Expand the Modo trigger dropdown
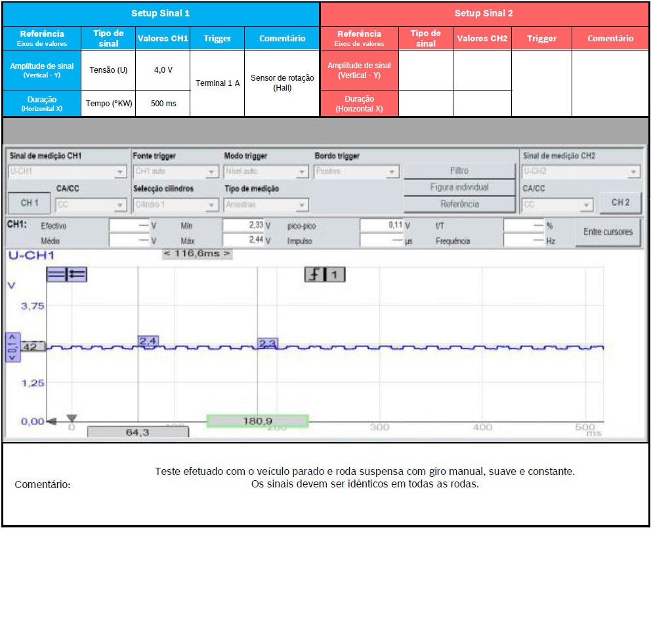651x637 pixels. tap(302, 173)
